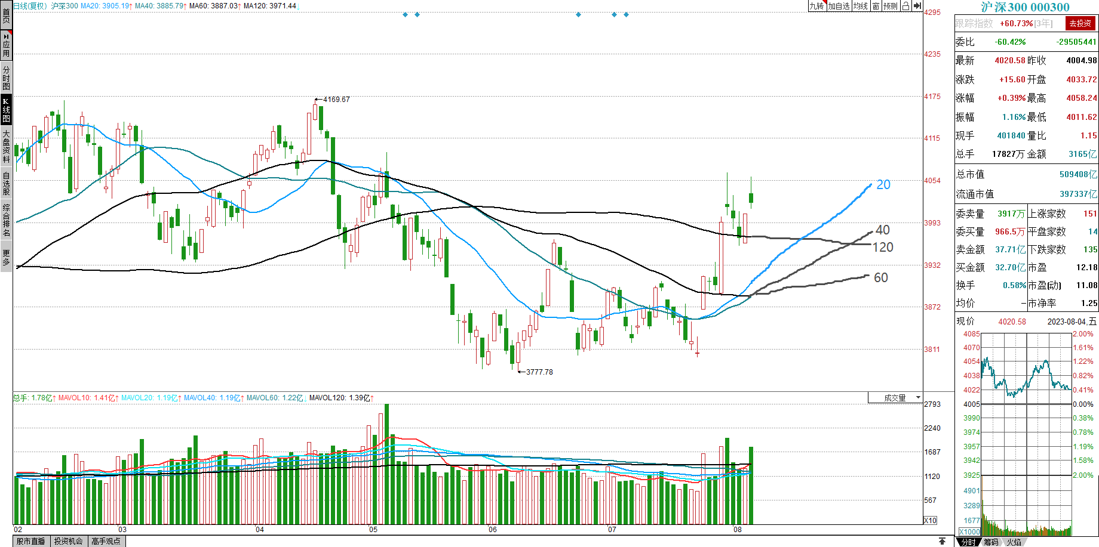
Task: Click the scroll-to-top arrow icon at bottom
Action: pyautogui.click(x=942, y=541)
